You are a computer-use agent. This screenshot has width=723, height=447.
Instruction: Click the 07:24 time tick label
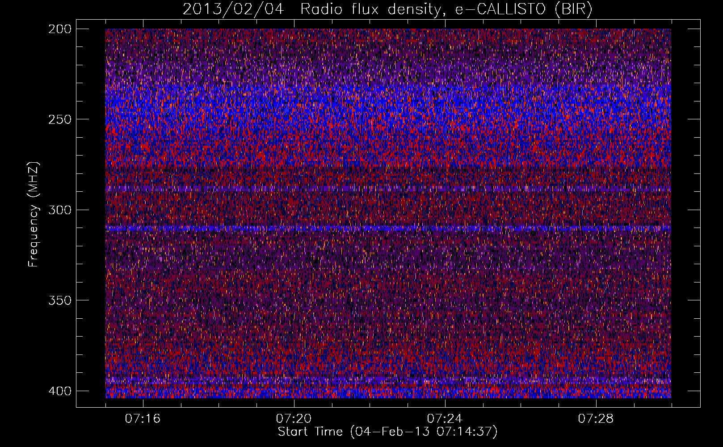(x=445, y=419)
